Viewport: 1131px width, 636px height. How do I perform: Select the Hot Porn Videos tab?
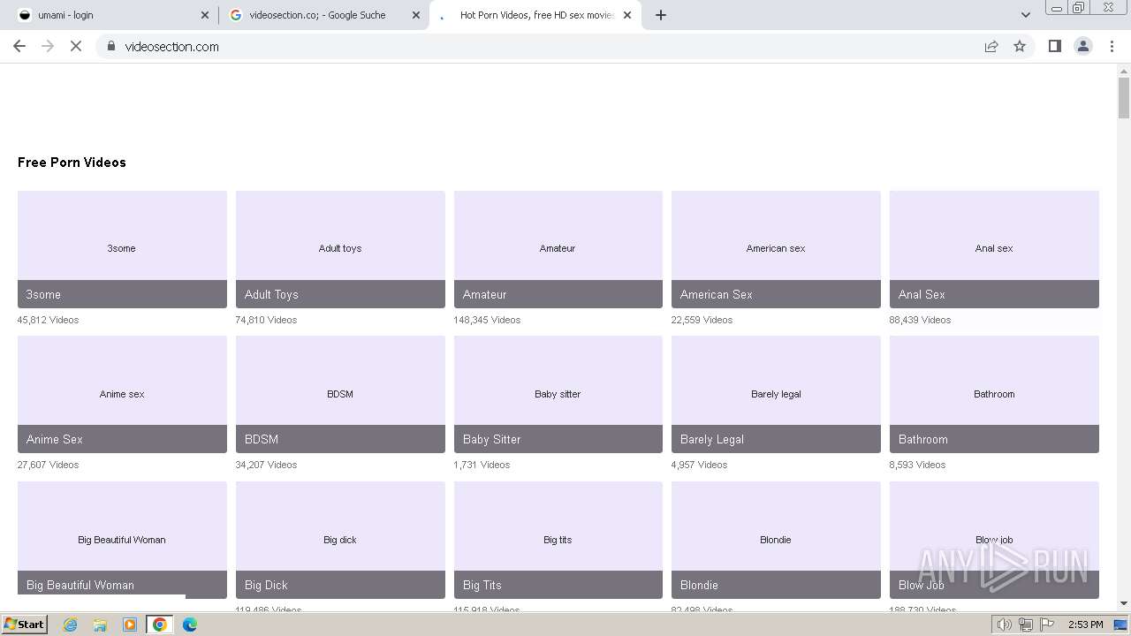(535, 15)
